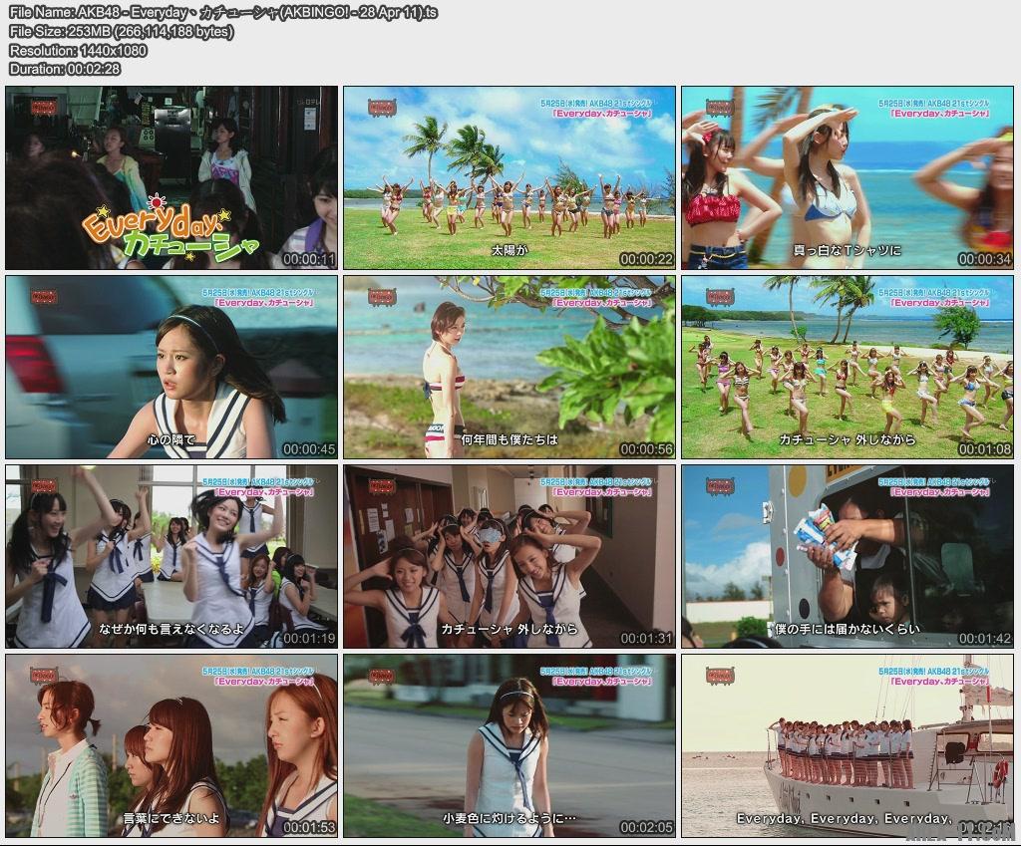Click the Resolution 1440x1080 line

pyautogui.click(x=78, y=50)
